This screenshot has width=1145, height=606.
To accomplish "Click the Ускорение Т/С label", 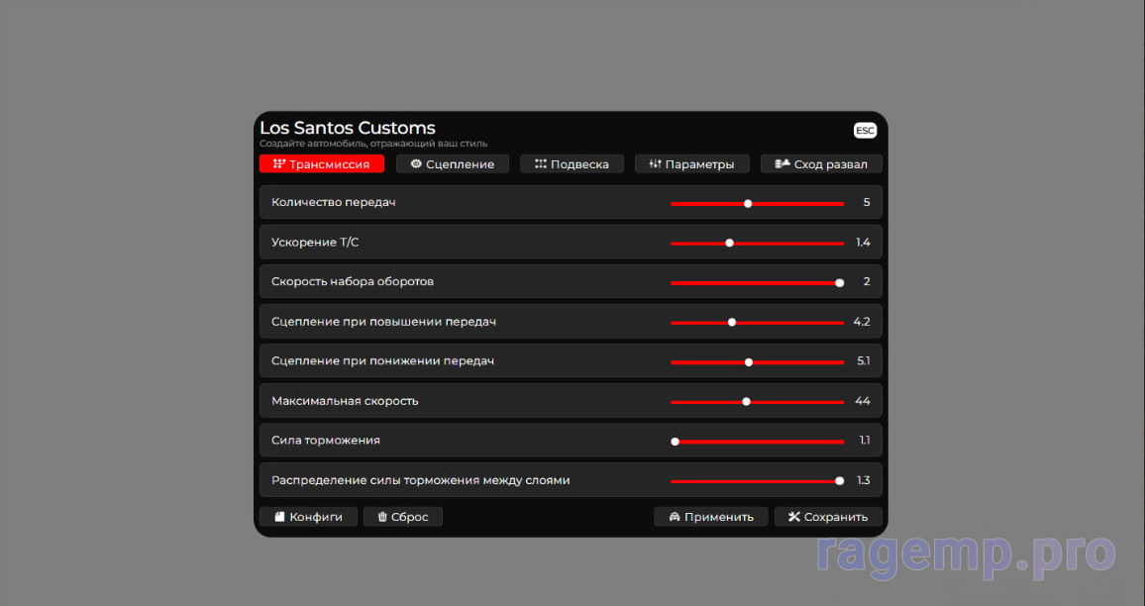I will (x=315, y=243).
